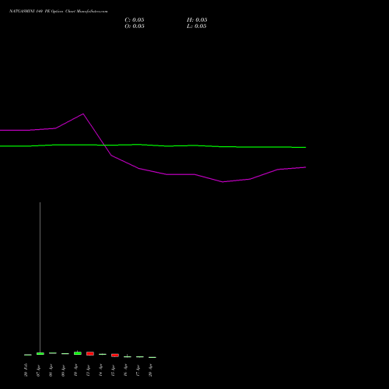
Task: Click the first date label on the axis
Action: (26, 370)
